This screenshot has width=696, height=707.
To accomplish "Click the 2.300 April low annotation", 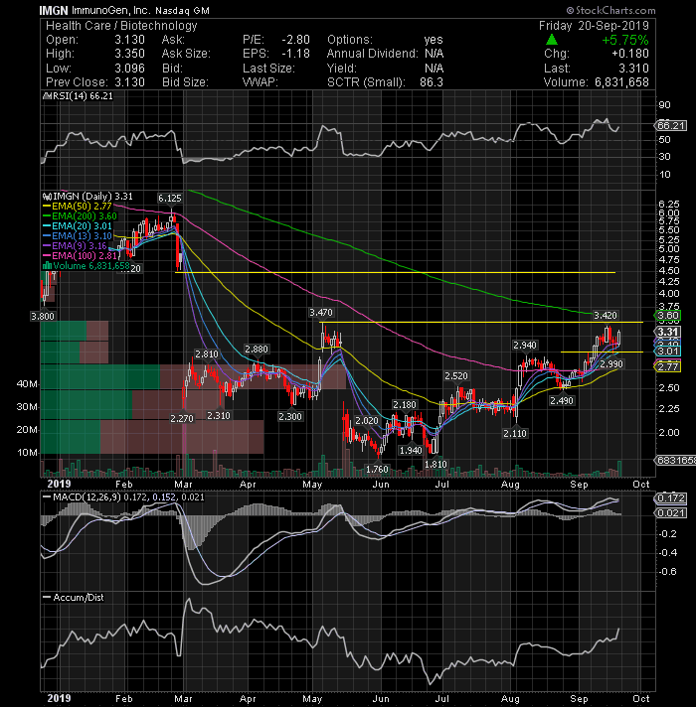I will tap(289, 416).
